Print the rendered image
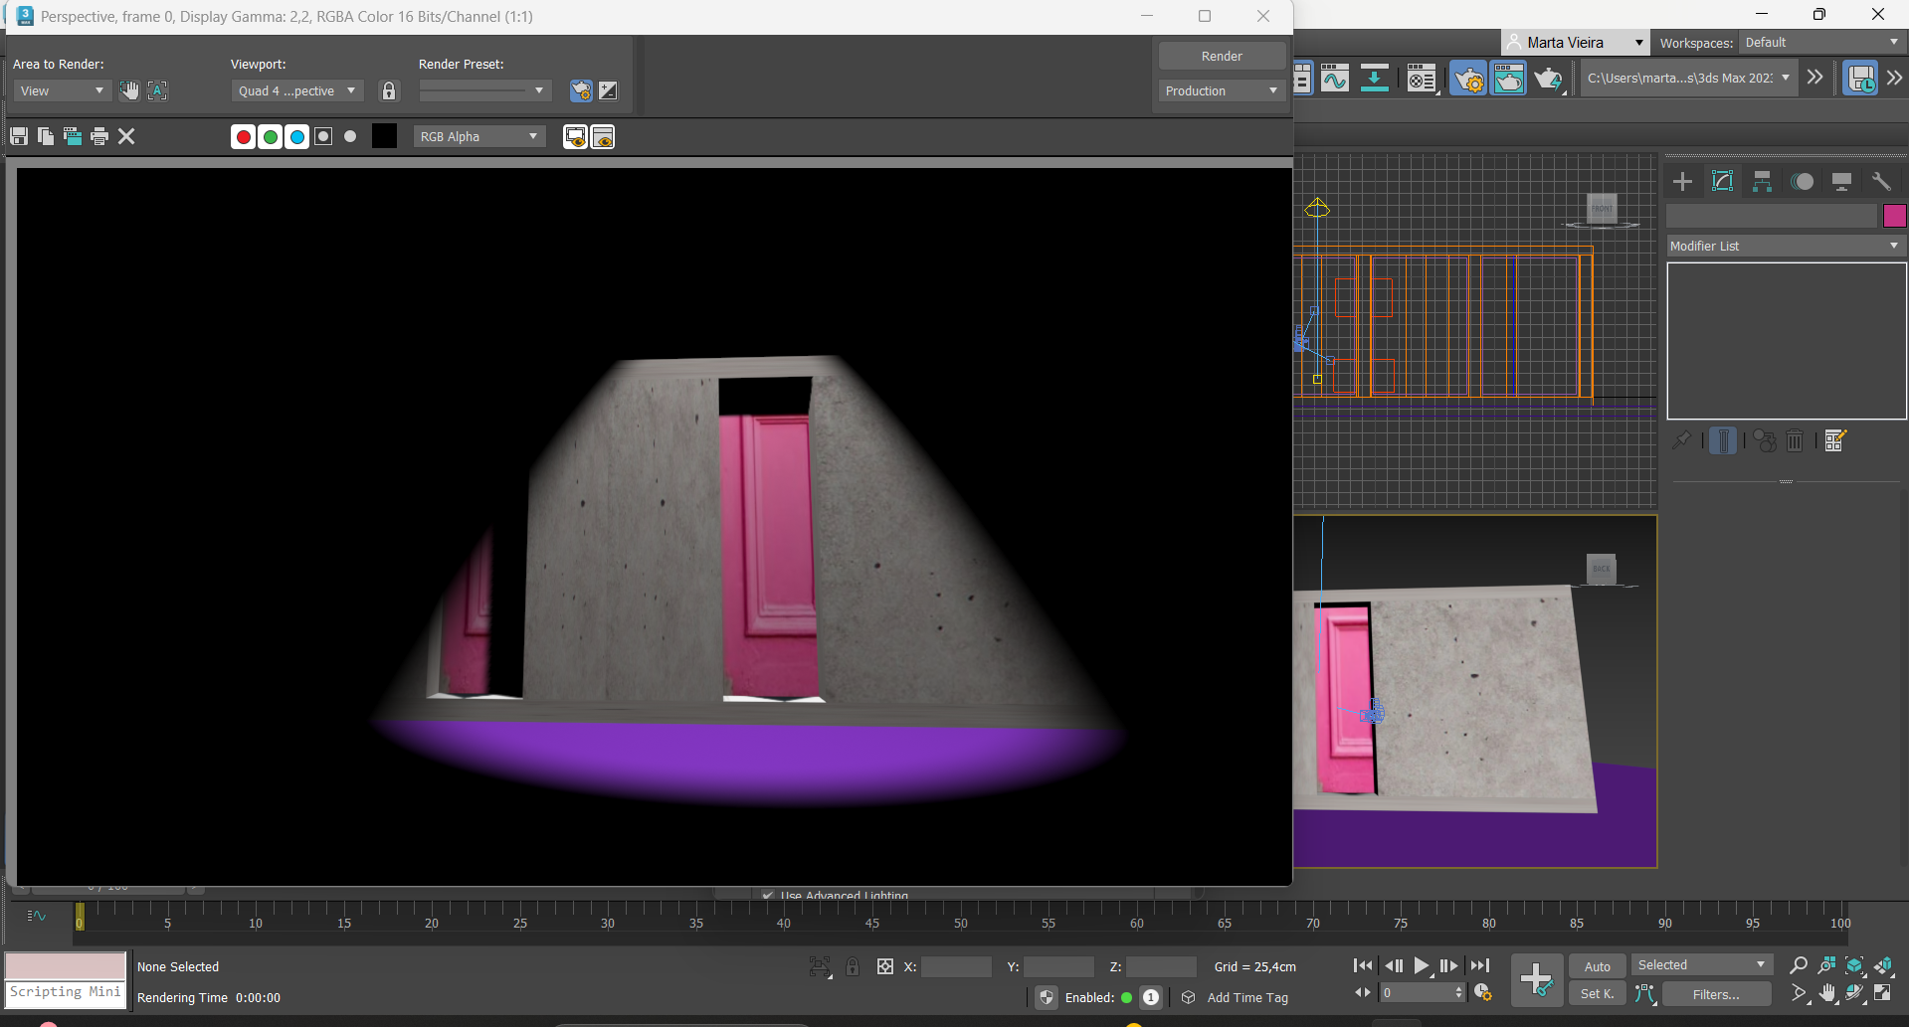Image resolution: width=1909 pixels, height=1027 pixels. (x=99, y=136)
